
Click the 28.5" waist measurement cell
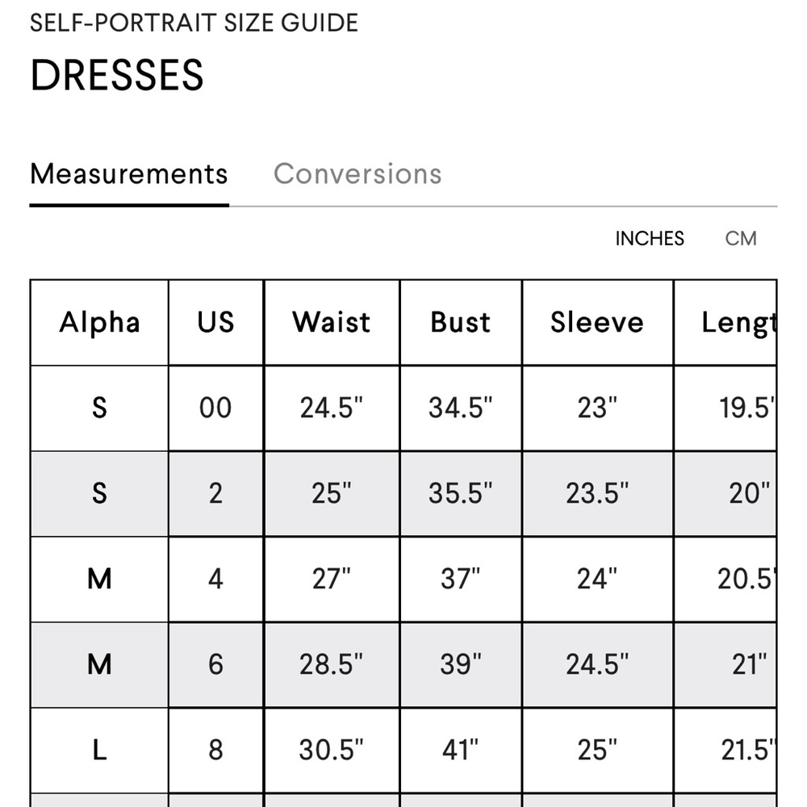332,664
